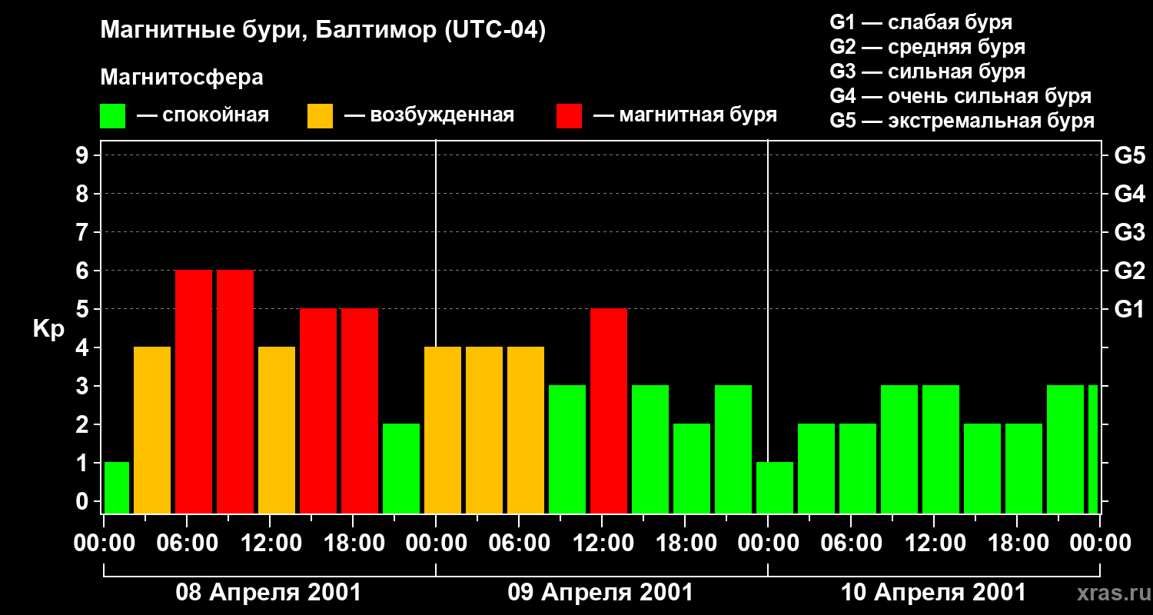The height and width of the screenshot is (615, 1153).
Task: Click the green 'спокойная' legend swatch
Action: tap(113, 116)
